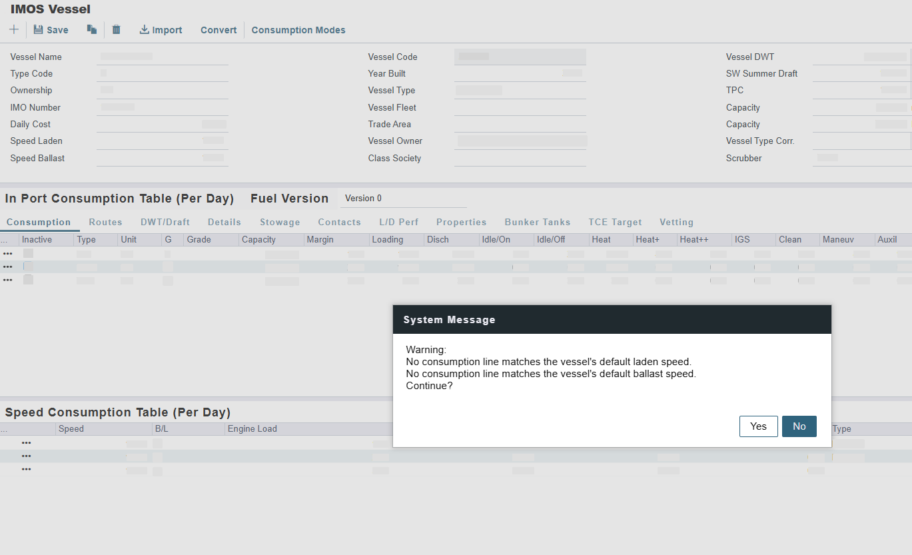The height and width of the screenshot is (555, 912).
Task: Click the Engine Load column header
Action: 308,429
